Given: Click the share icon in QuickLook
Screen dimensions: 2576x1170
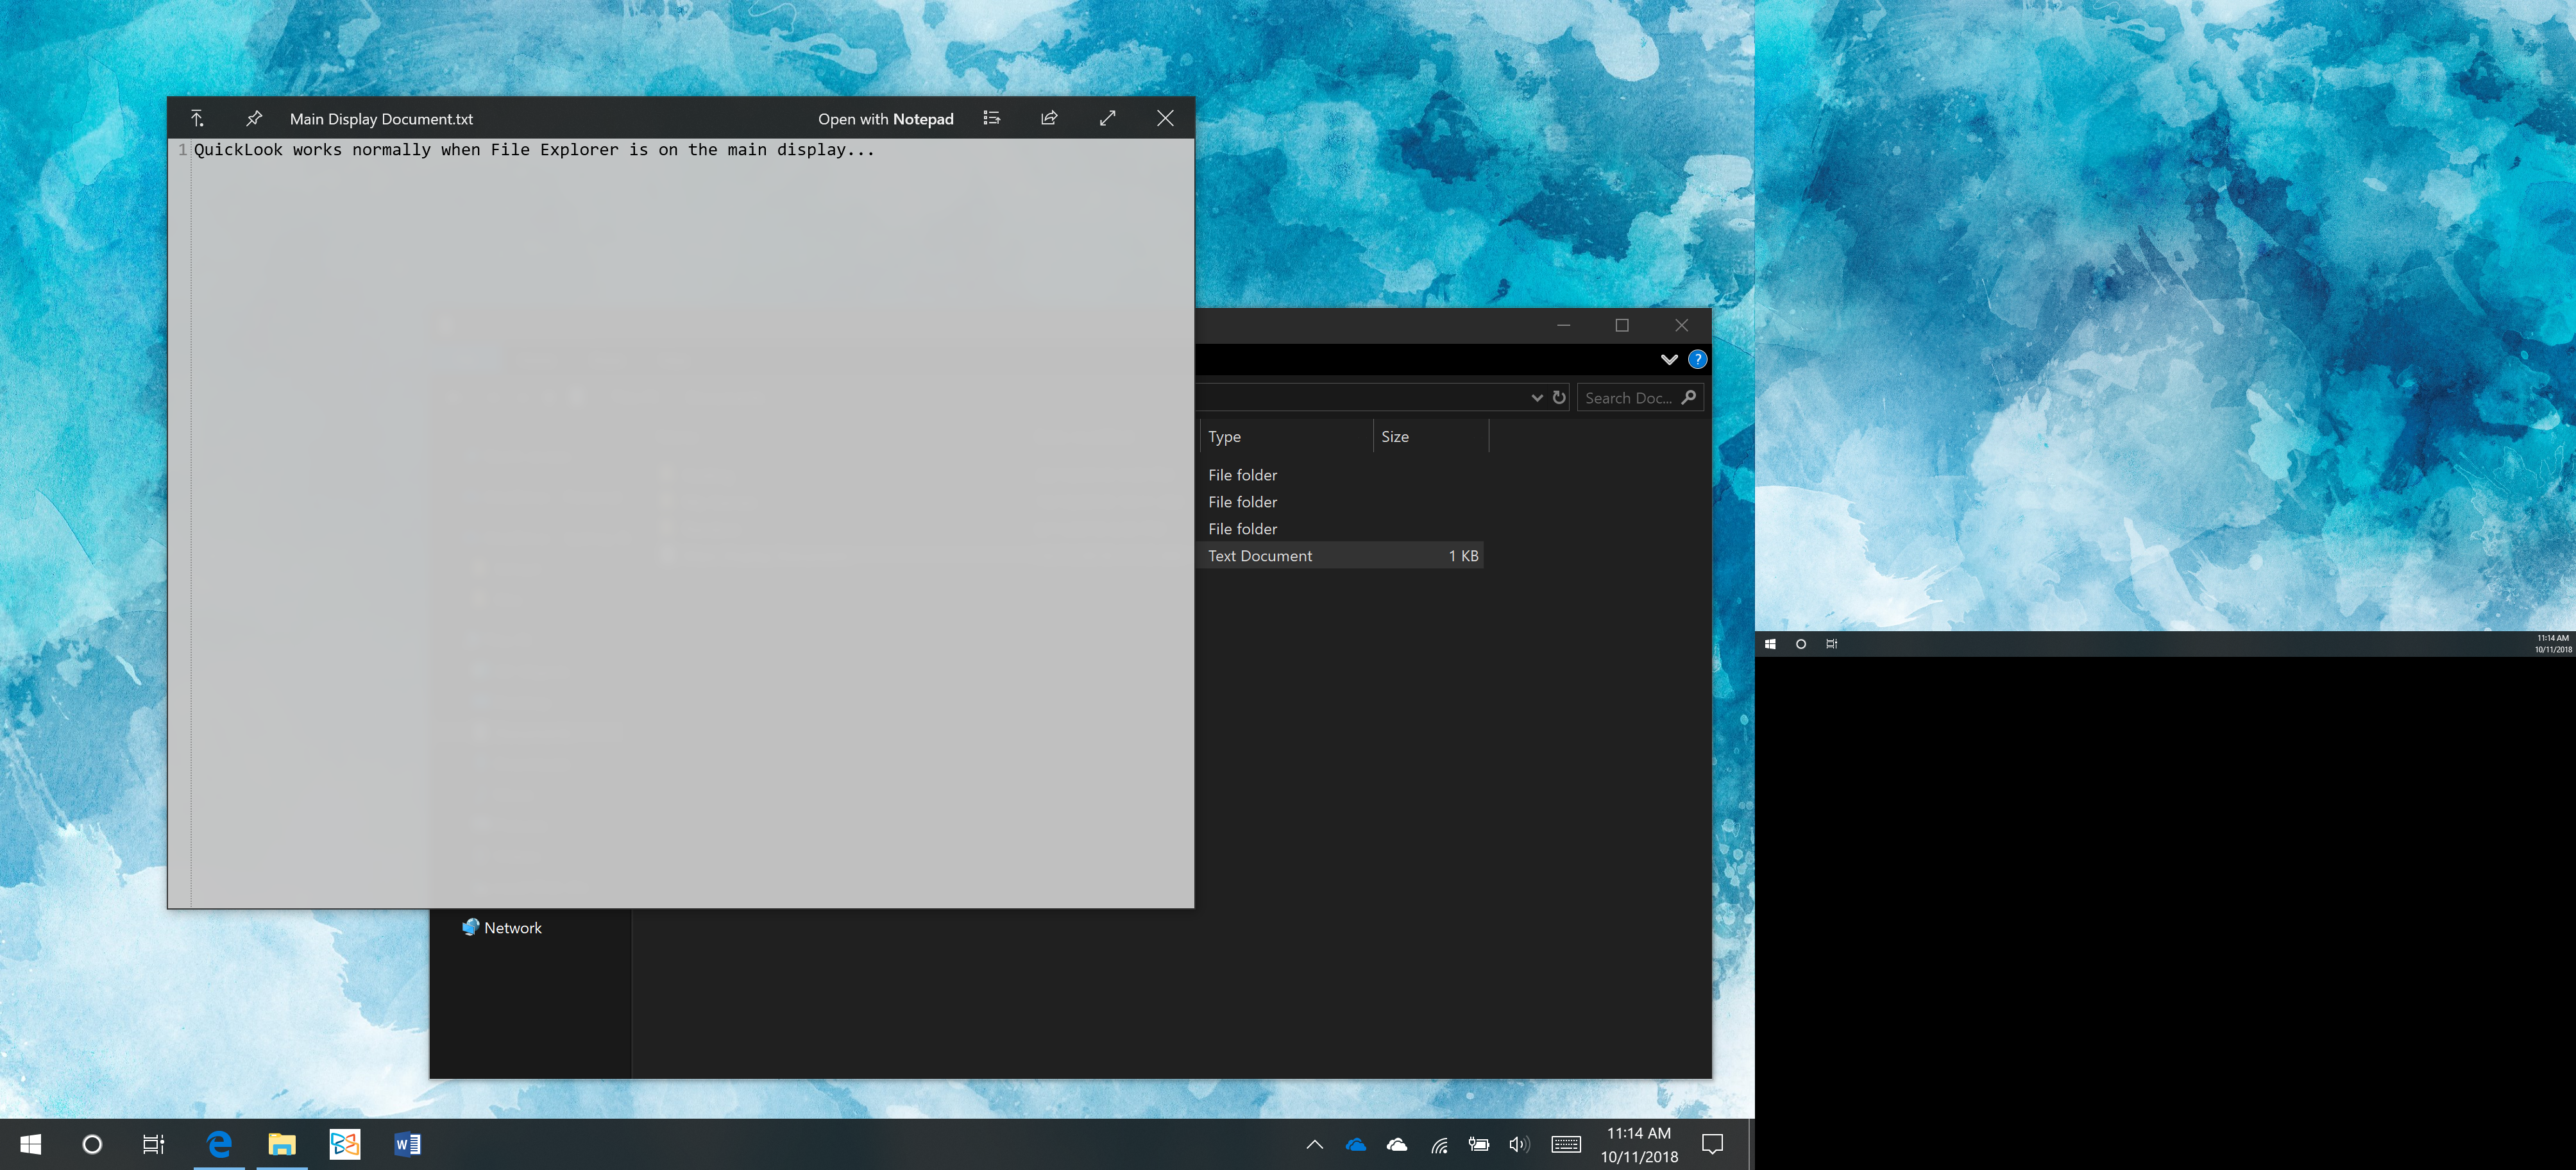Looking at the screenshot, I should tap(1049, 118).
